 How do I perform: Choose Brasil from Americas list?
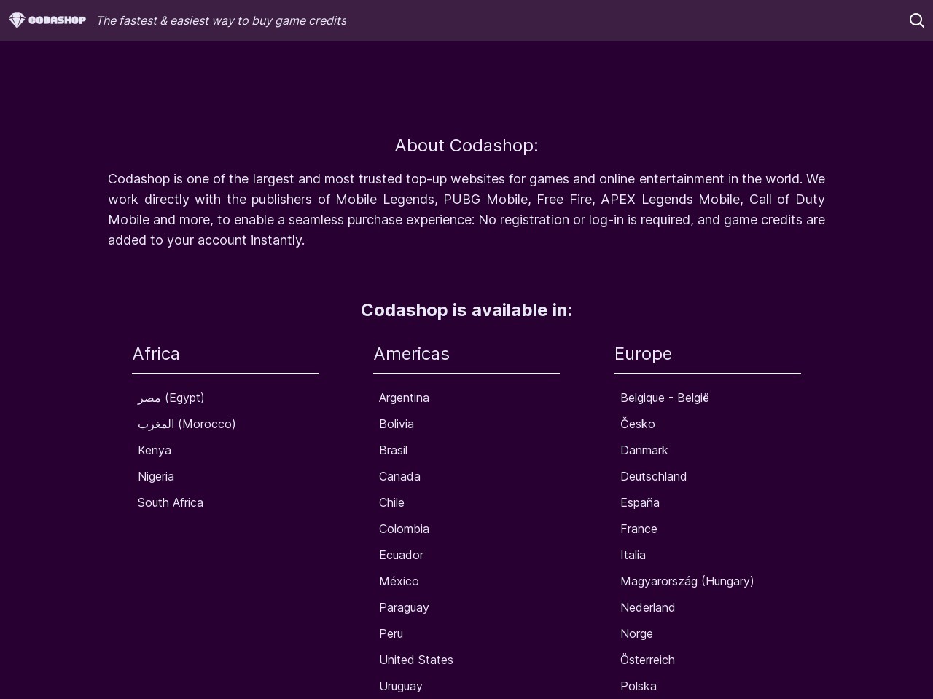click(393, 450)
